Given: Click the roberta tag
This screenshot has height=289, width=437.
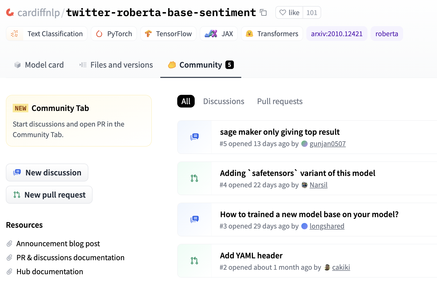Looking at the screenshot, I should click(387, 34).
